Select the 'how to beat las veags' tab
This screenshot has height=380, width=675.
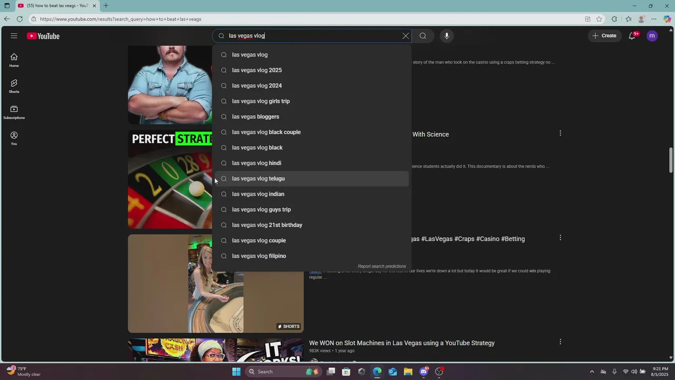pyautogui.click(x=57, y=6)
